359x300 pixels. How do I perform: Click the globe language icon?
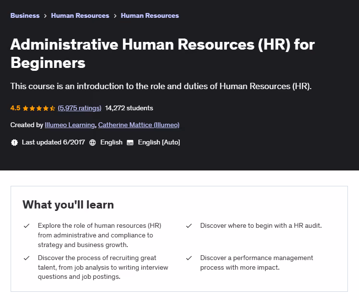click(x=93, y=143)
